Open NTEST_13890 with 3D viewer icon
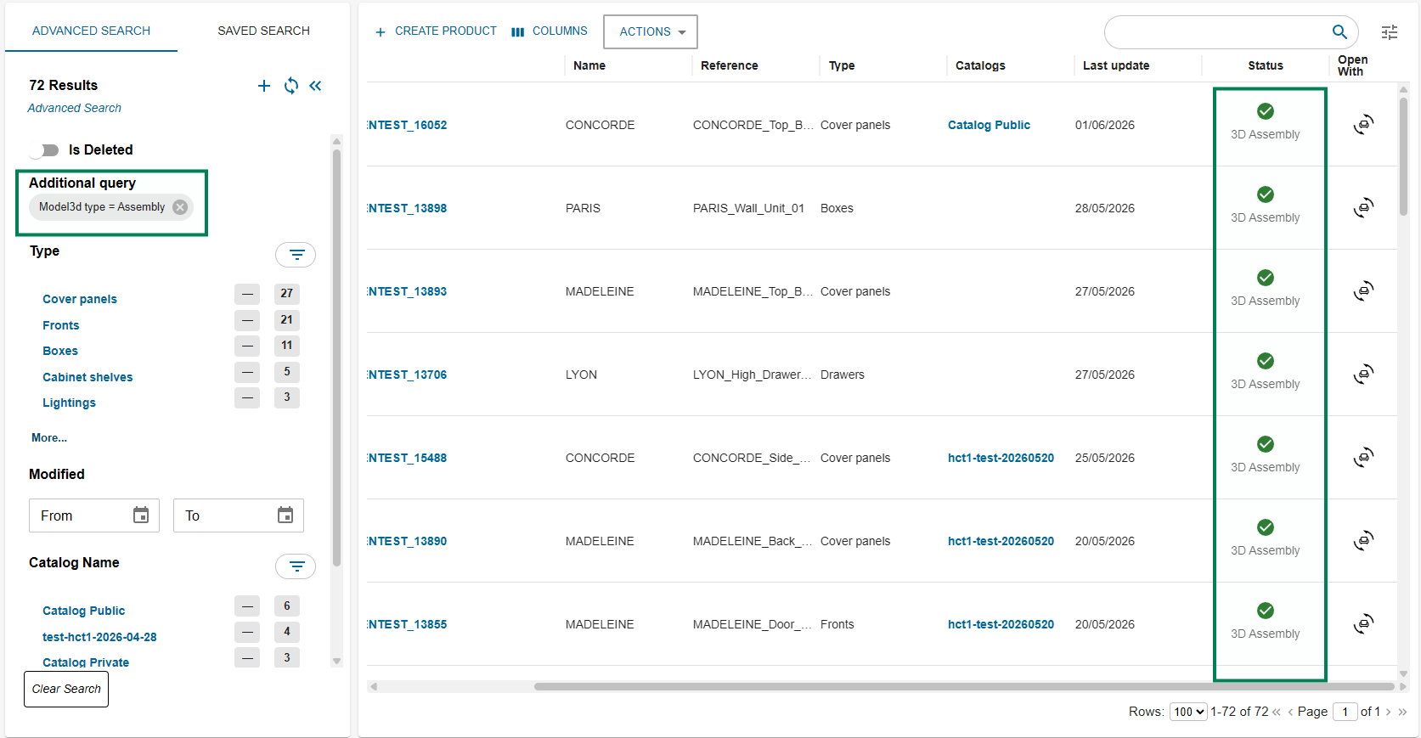The width and height of the screenshot is (1421, 738). [x=1364, y=541]
